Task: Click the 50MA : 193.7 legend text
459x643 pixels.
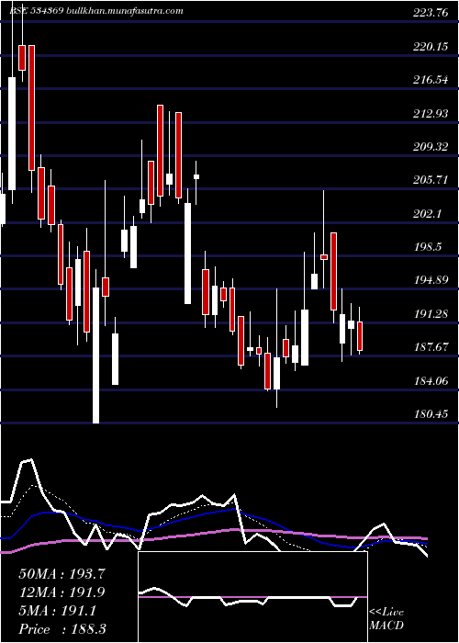Action: 62,574
